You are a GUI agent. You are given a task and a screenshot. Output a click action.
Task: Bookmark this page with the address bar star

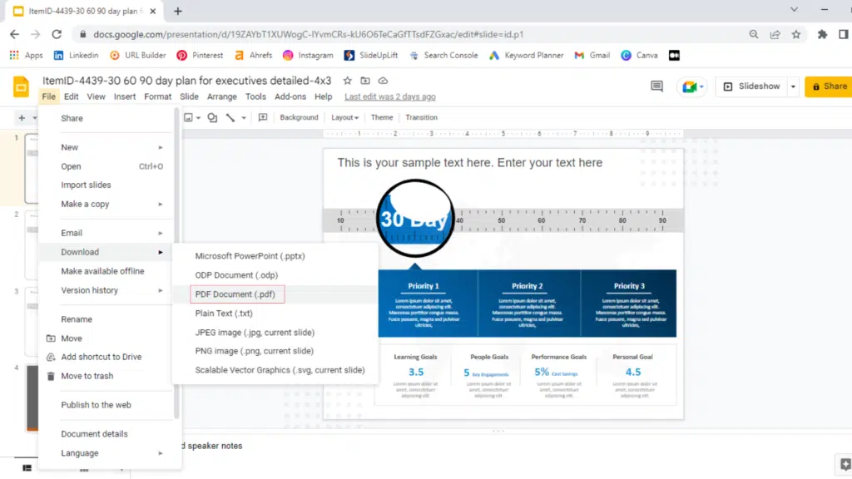click(796, 34)
